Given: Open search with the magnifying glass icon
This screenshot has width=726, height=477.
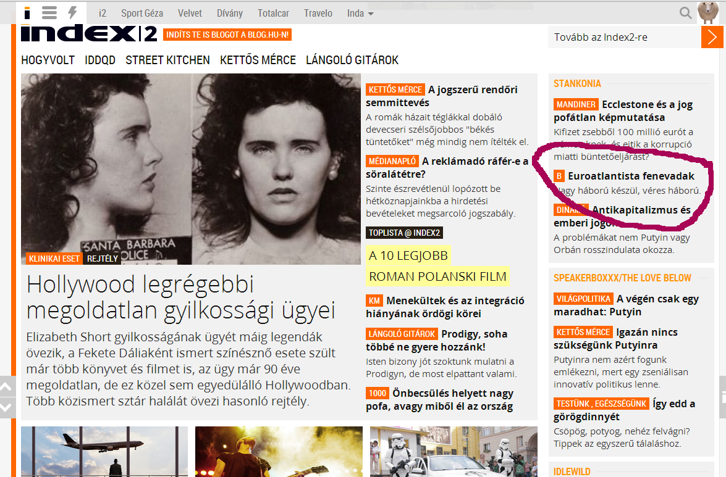Looking at the screenshot, I should coord(685,13).
